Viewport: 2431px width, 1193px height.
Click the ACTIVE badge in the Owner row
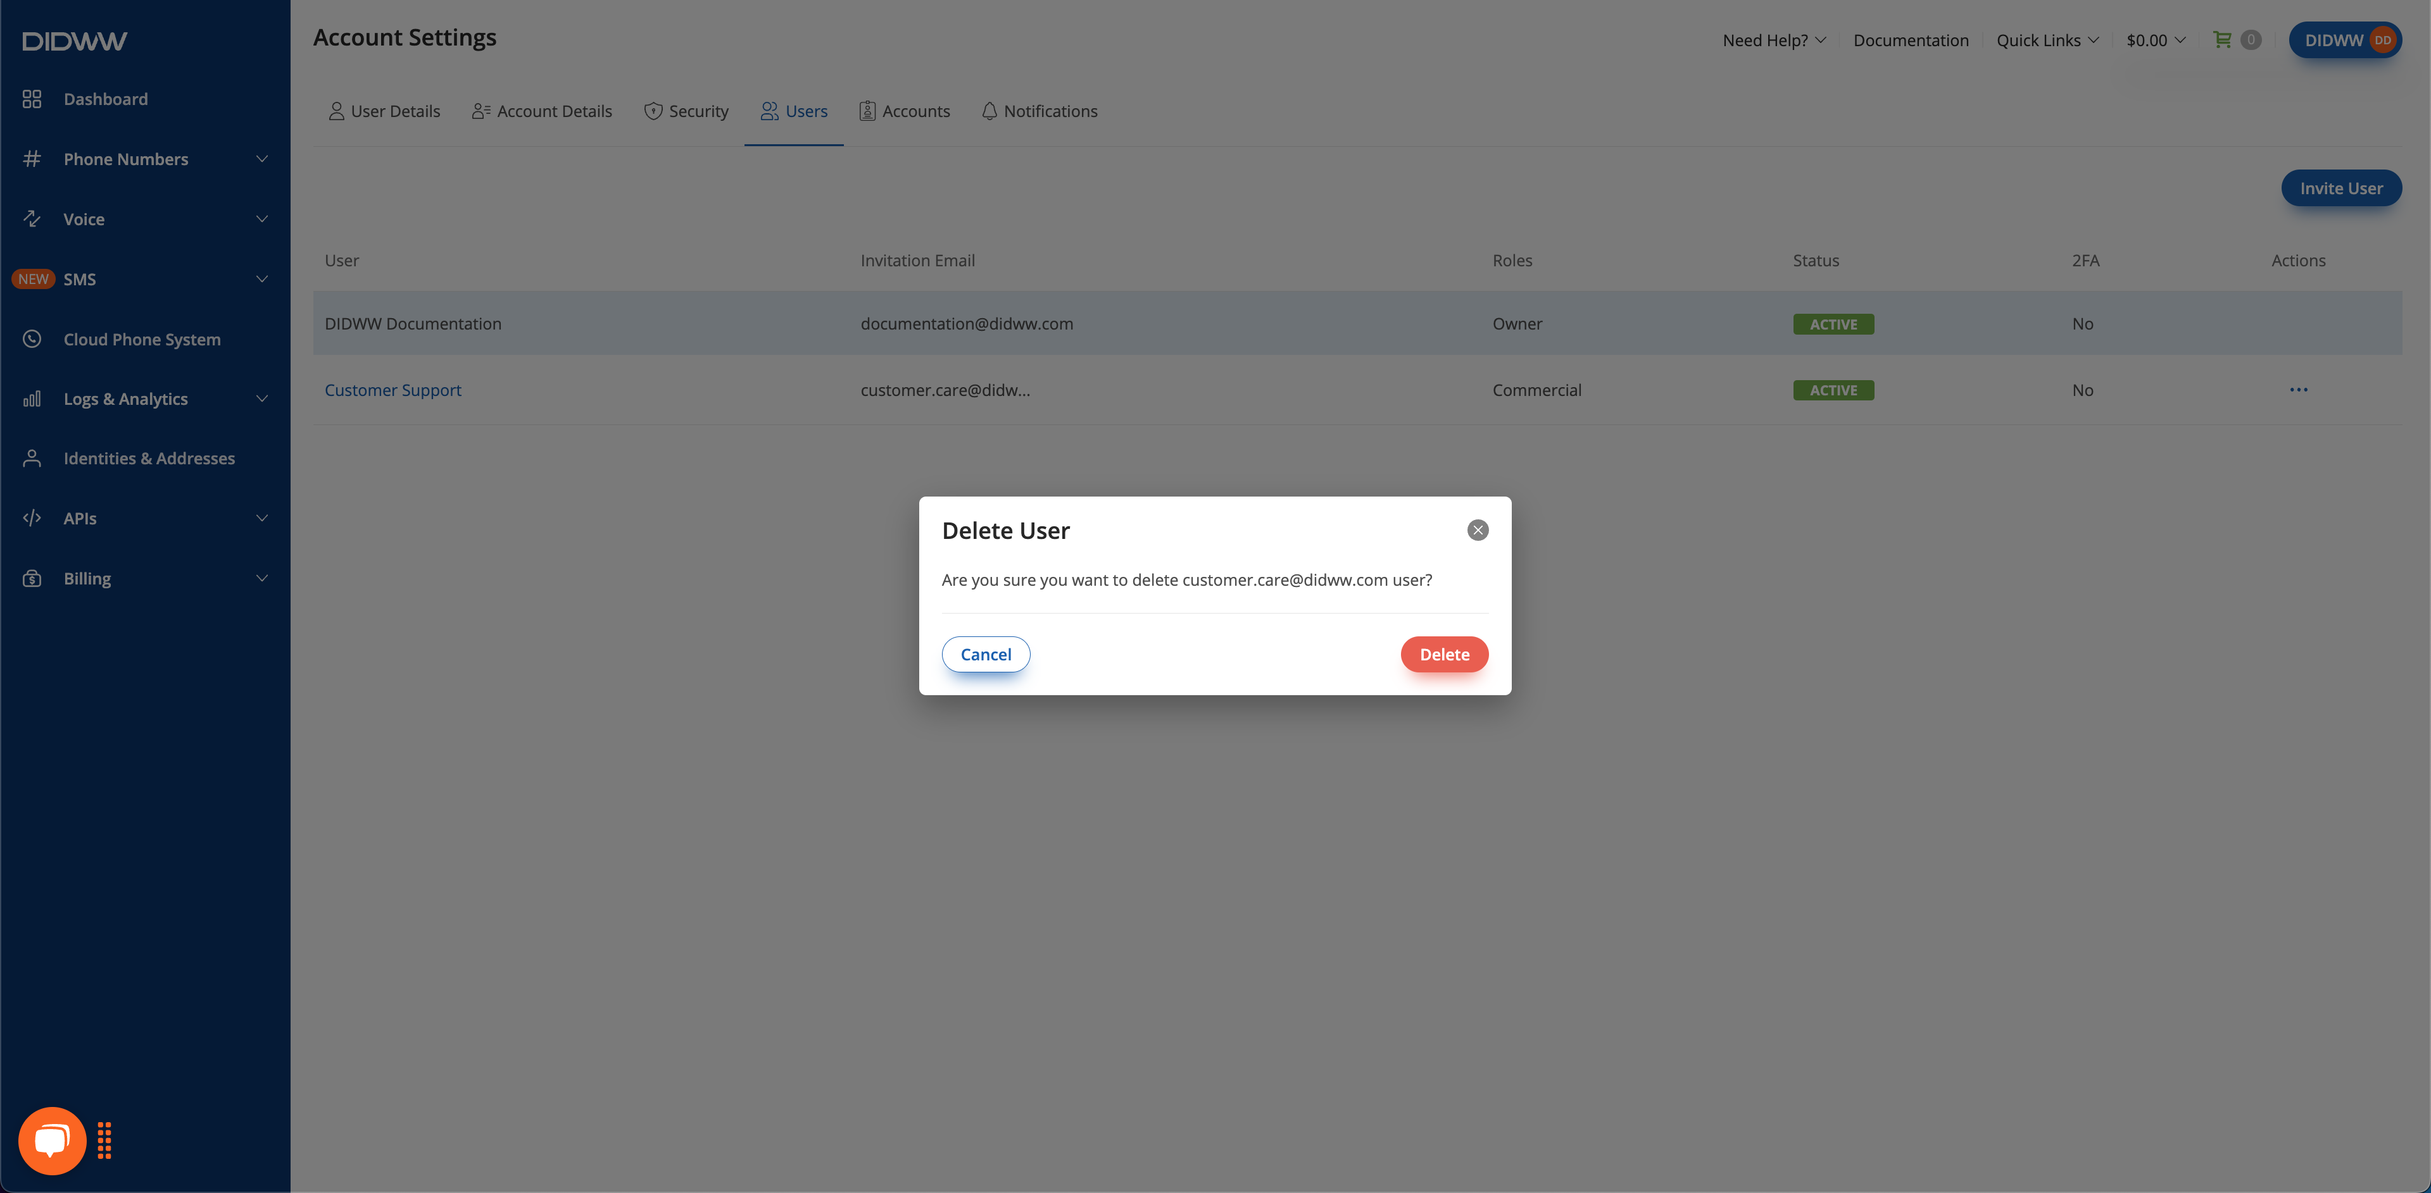tap(1833, 323)
